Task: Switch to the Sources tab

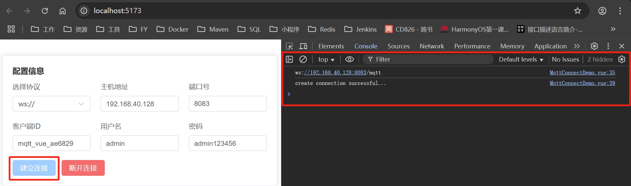Action: click(x=398, y=46)
